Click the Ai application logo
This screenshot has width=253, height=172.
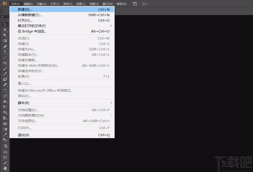tap(5, 3)
